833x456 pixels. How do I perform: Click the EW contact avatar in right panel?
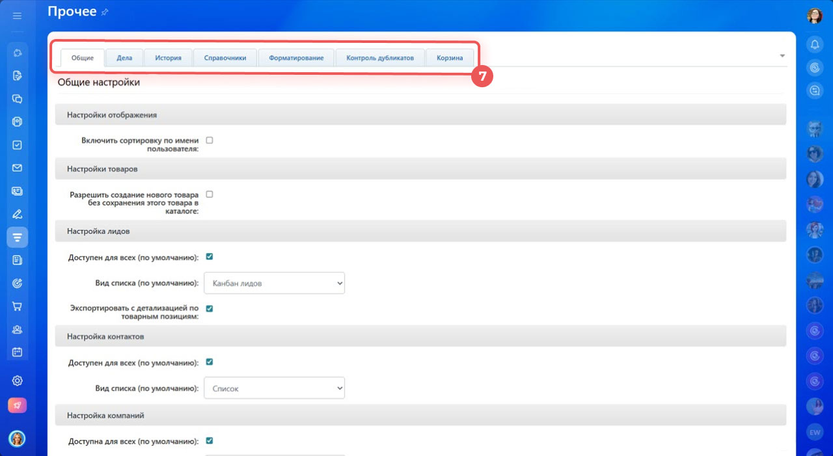click(814, 432)
